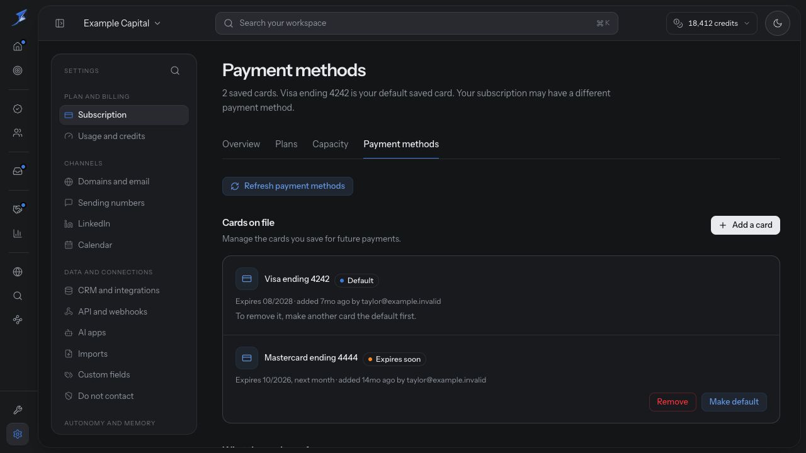Click the search icon in Settings panel

175,70
